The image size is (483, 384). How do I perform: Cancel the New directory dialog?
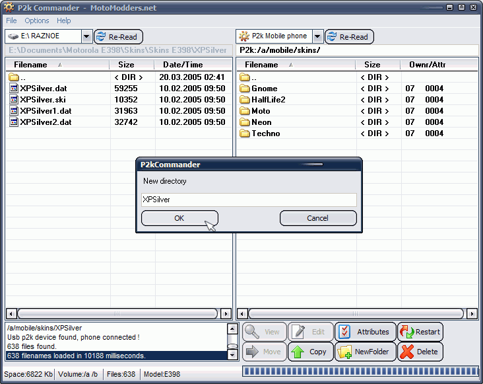coord(318,218)
